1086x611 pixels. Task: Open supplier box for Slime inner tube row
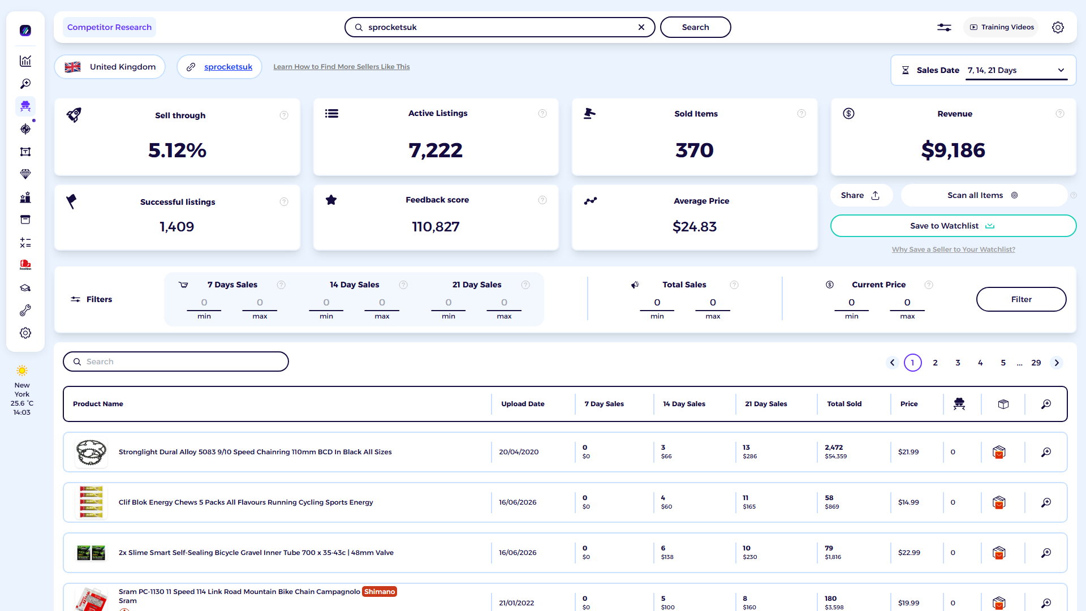[x=999, y=553]
